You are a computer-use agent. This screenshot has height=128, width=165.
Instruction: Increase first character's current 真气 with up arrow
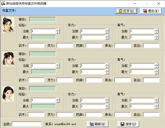point(156,30)
